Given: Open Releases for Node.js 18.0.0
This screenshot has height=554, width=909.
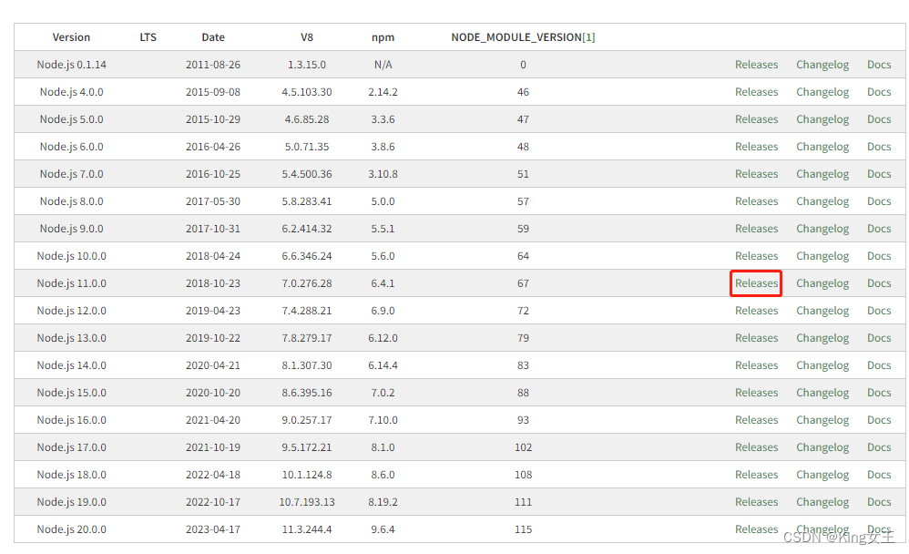Looking at the screenshot, I should (756, 474).
